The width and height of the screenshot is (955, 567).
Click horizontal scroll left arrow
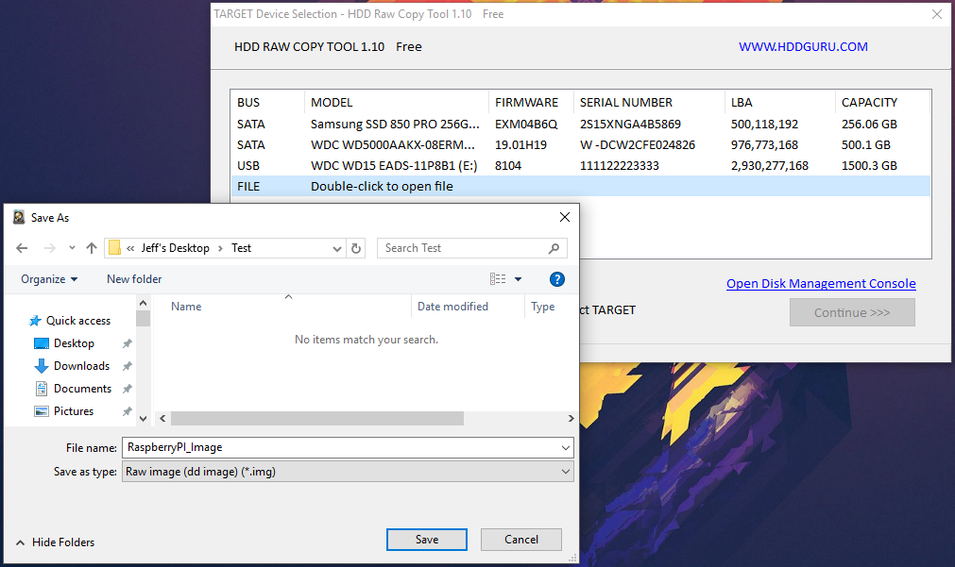click(162, 419)
